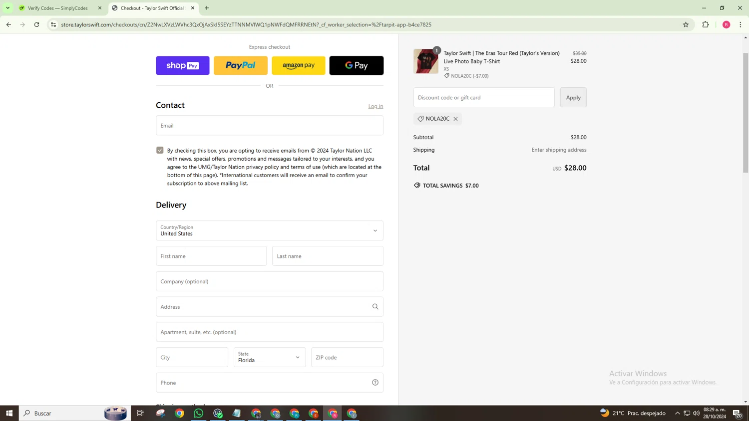Click the URL address bar
This screenshot has width=749, height=421.
coord(370,24)
